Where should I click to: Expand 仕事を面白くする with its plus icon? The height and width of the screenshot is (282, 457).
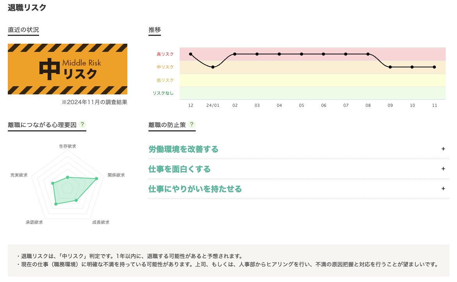point(443,169)
